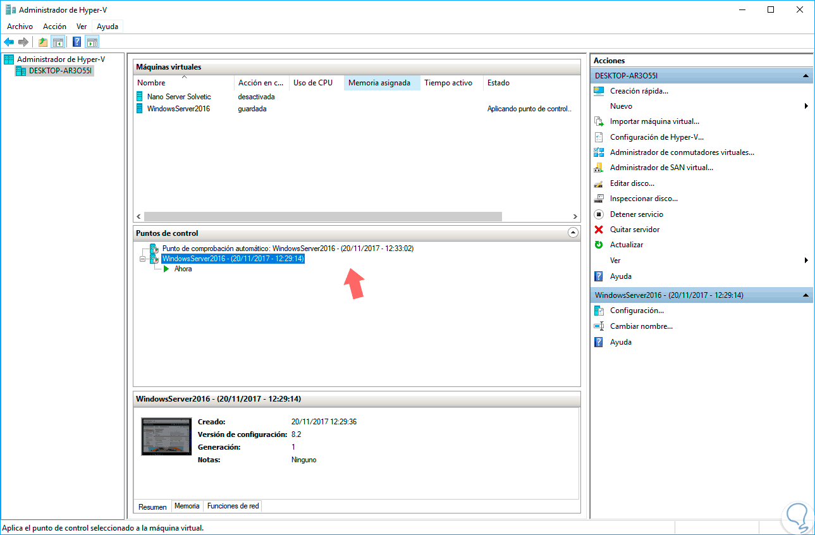
Task: Click the Hyper-V Manager icon in the title bar
Action: point(10,9)
